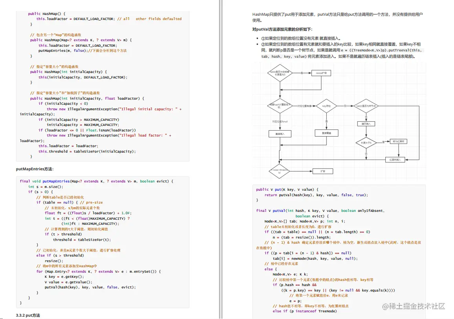The image size is (454, 319).
Task: Click the heading "3.3.2 put方法"
Action: click(28, 315)
